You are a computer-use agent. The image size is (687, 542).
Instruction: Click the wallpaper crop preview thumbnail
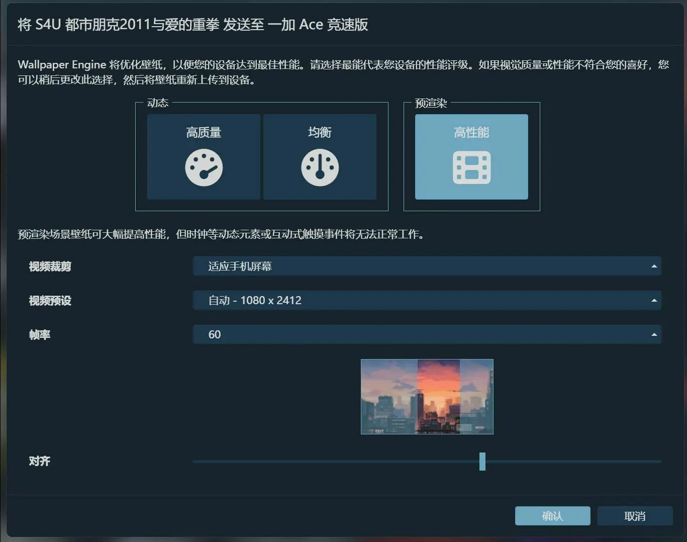pyautogui.click(x=427, y=397)
